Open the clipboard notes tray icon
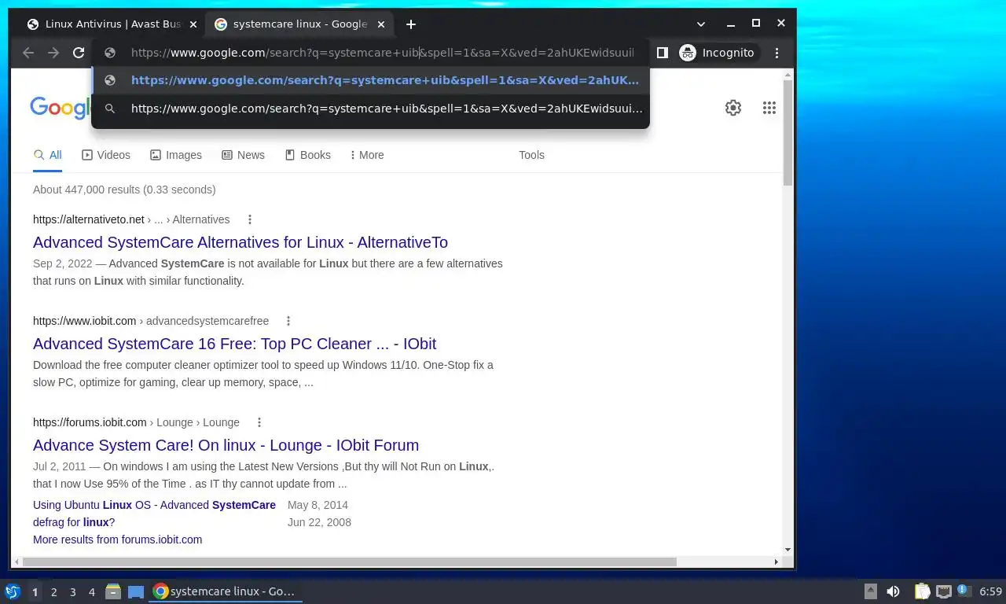The width and height of the screenshot is (1006, 604). 922,591
